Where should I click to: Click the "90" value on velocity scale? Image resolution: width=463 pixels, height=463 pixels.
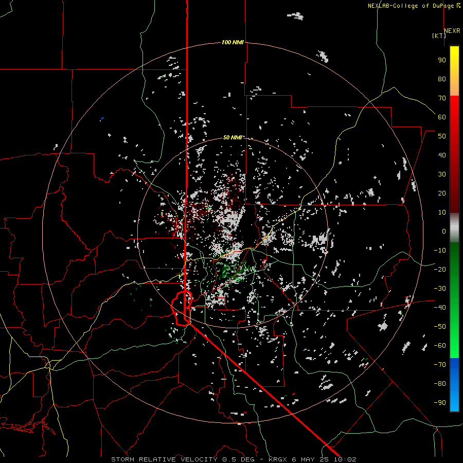click(442, 60)
